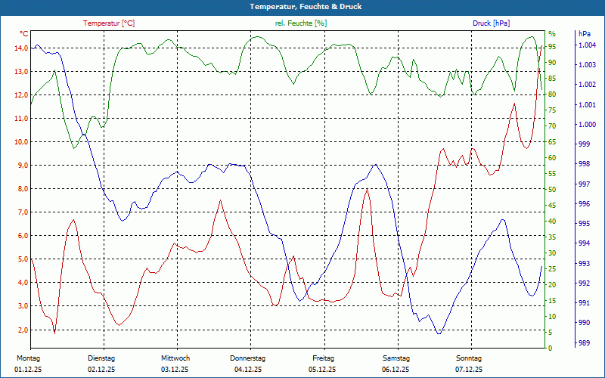Select the red Temperatur [°C] legend label
Screen dimensions: 605x378
pyautogui.click(x=109, y=23)
